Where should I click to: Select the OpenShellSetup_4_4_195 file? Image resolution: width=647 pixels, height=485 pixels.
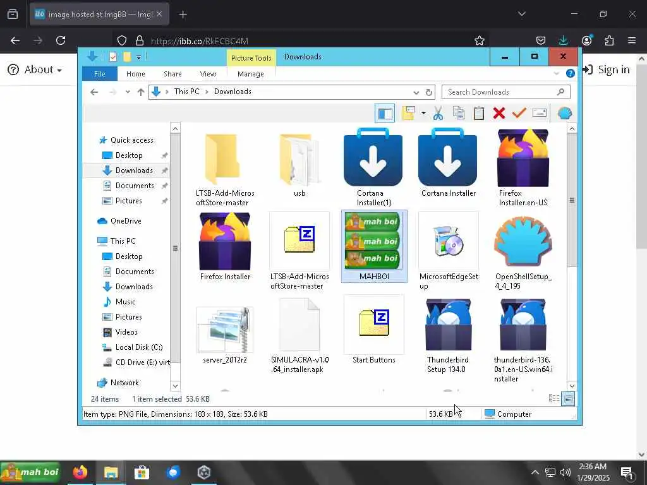(x=523, y=253)
